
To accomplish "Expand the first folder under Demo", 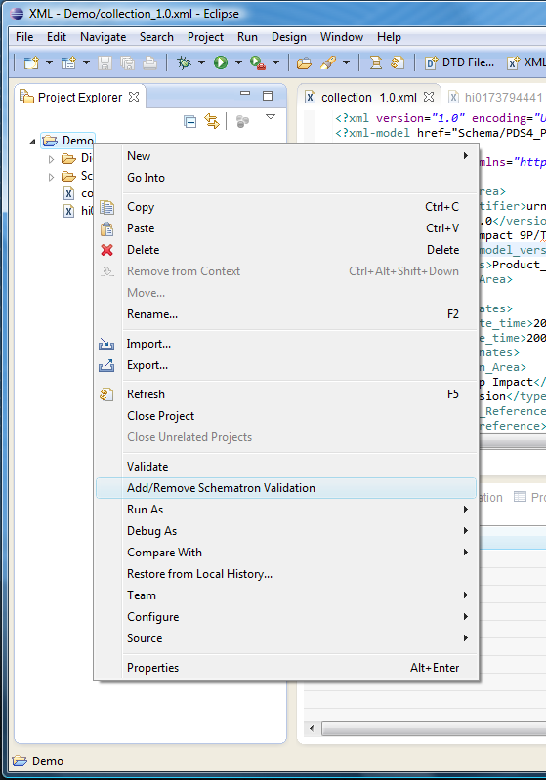I will [51, 160].
